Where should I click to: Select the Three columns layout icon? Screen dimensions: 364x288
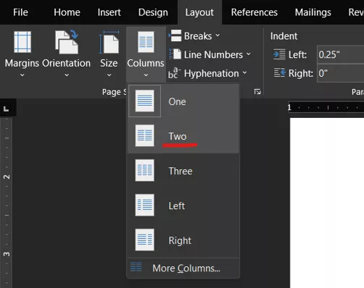click(x=144, y=170)
